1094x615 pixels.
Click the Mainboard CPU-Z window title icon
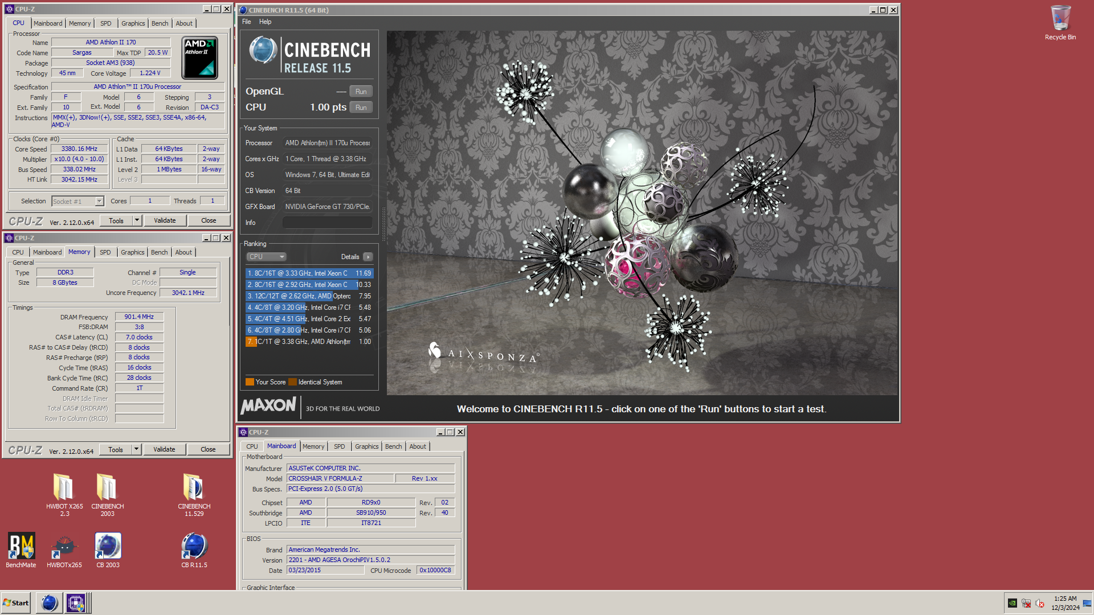(x=243, y=432)
